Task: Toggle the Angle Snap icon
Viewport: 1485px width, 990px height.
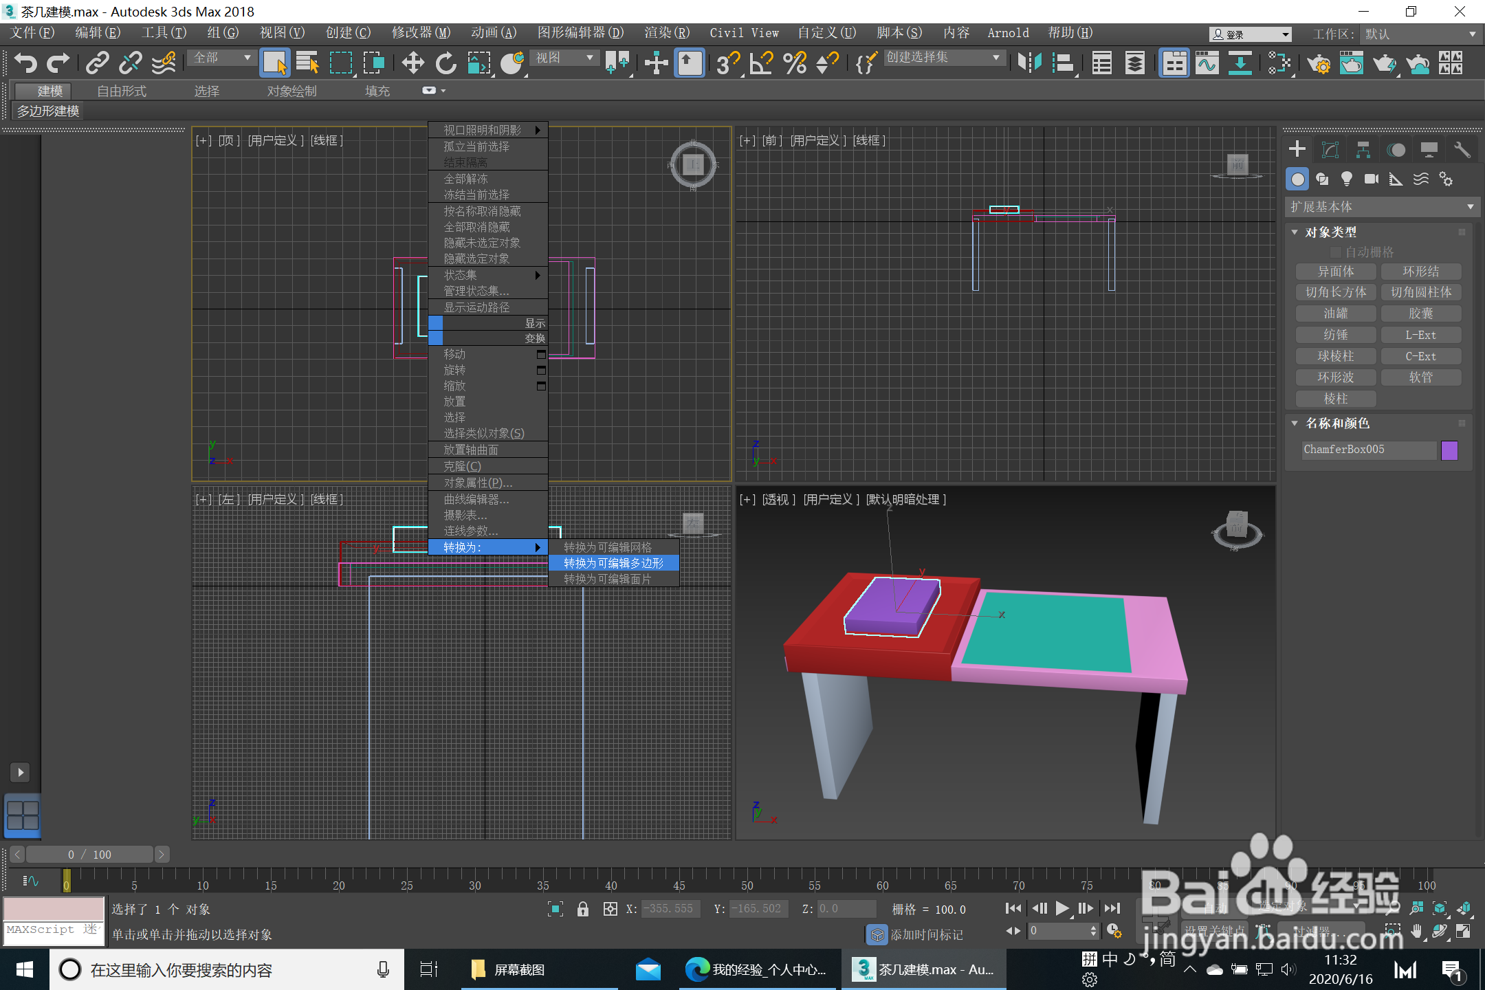Action: (762, 63)
